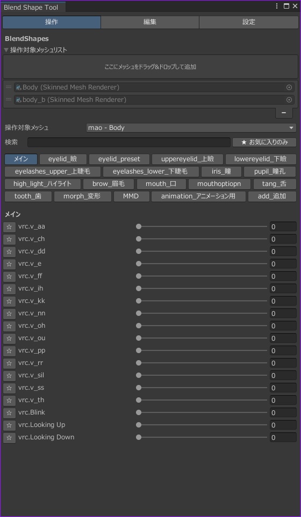Open the 操作対象メッシュ mao - Body dropdown
The width and height of the screenshot is (301, 517).
[x=191, y=128]
